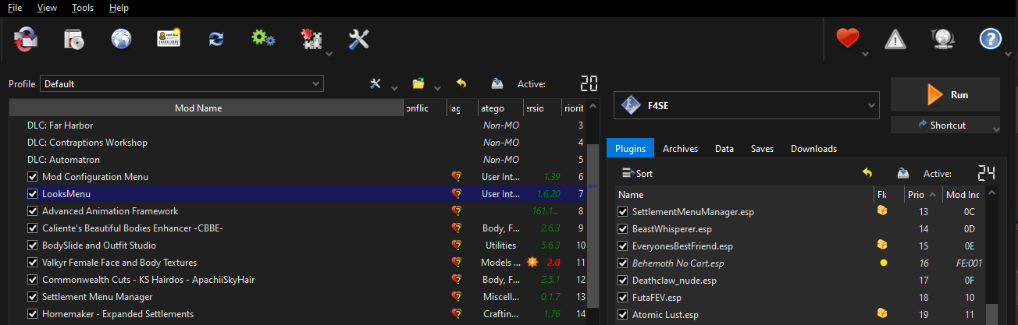Uncheck BodySlide and Outfit Studio
1018x325 pixels.
coord(33,246)
